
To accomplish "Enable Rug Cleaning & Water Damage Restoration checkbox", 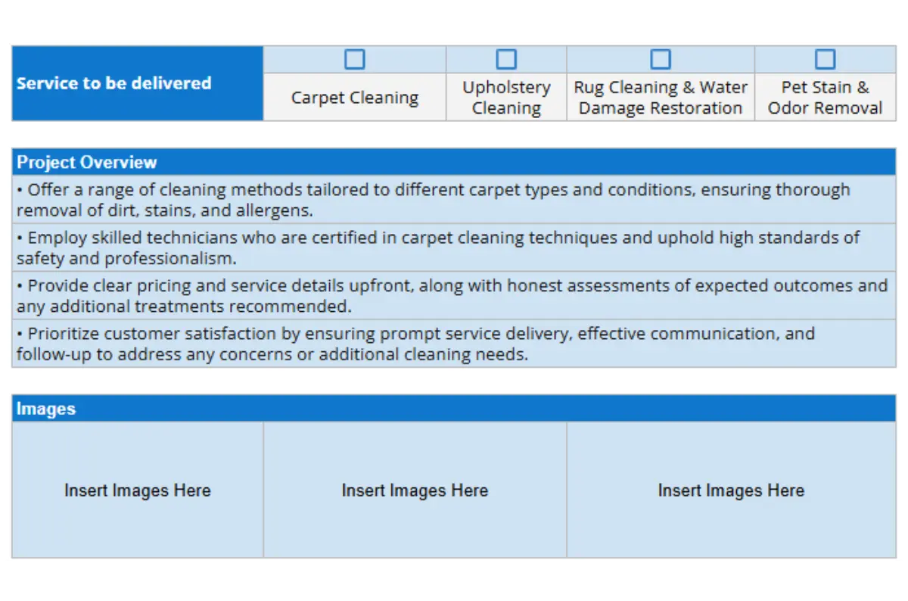I will (x=661, y=60).
